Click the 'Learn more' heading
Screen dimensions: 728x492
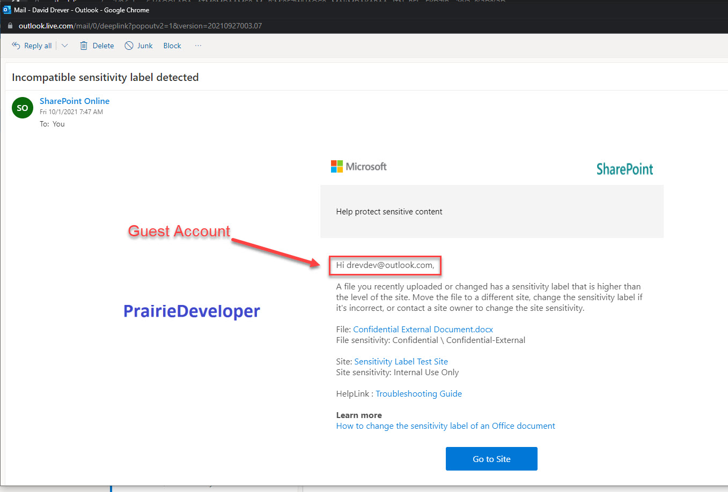[359, 415]
